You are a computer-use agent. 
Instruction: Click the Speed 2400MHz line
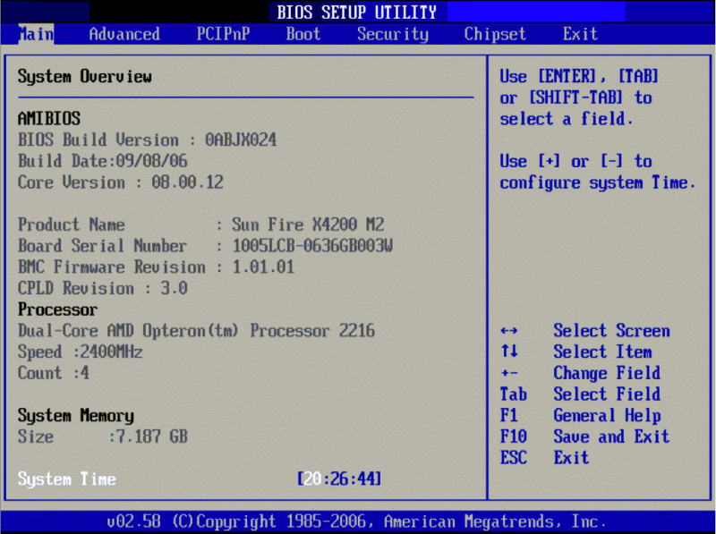tap(81, 352)
